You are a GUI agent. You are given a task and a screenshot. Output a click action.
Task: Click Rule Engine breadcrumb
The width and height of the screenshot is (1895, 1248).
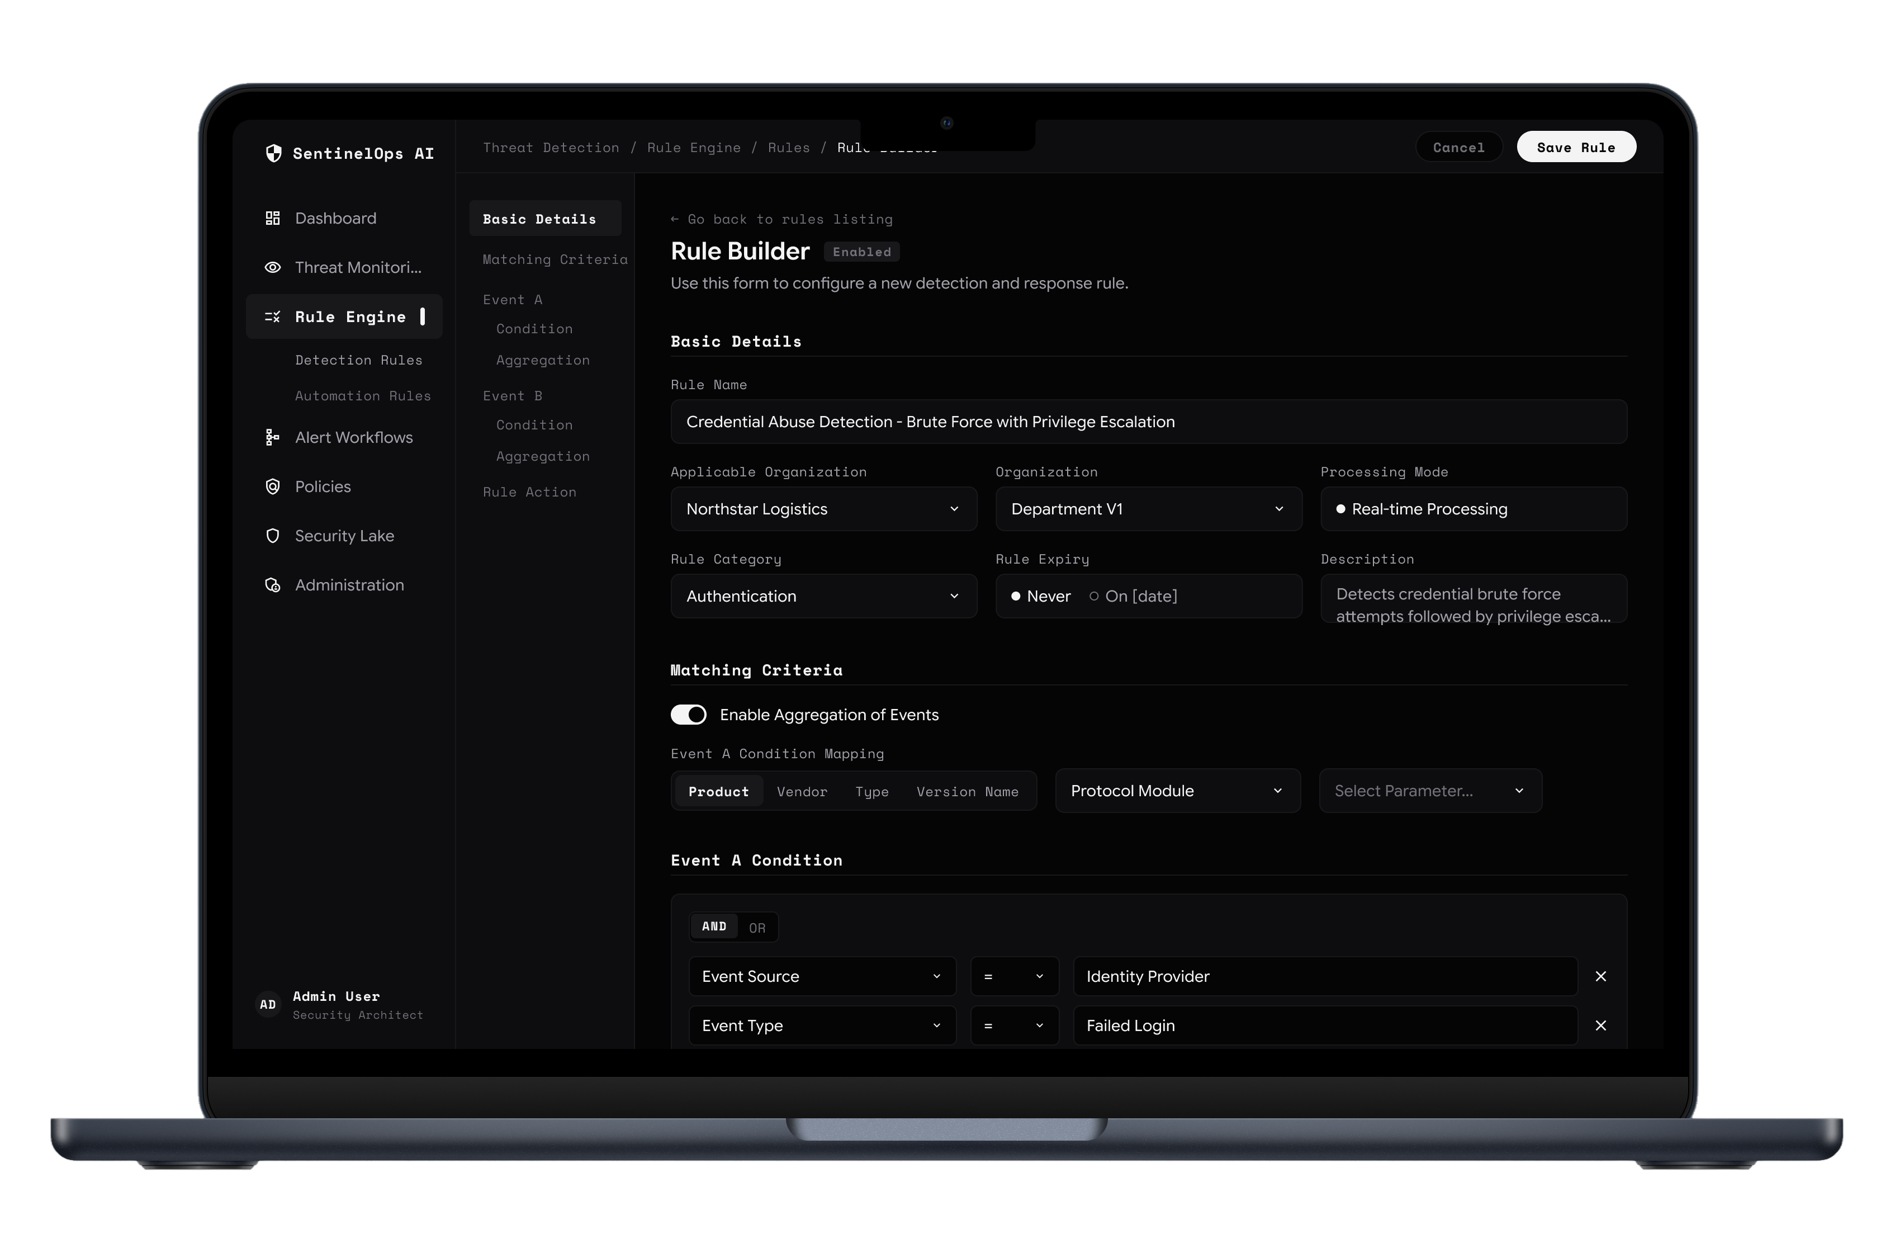click(x=694, y=148)
